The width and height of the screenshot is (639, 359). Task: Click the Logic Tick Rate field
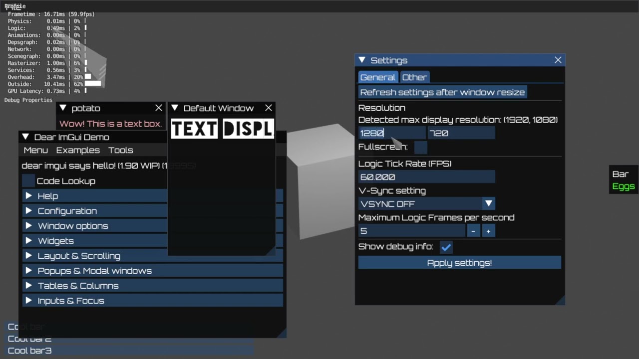[427, 177]
